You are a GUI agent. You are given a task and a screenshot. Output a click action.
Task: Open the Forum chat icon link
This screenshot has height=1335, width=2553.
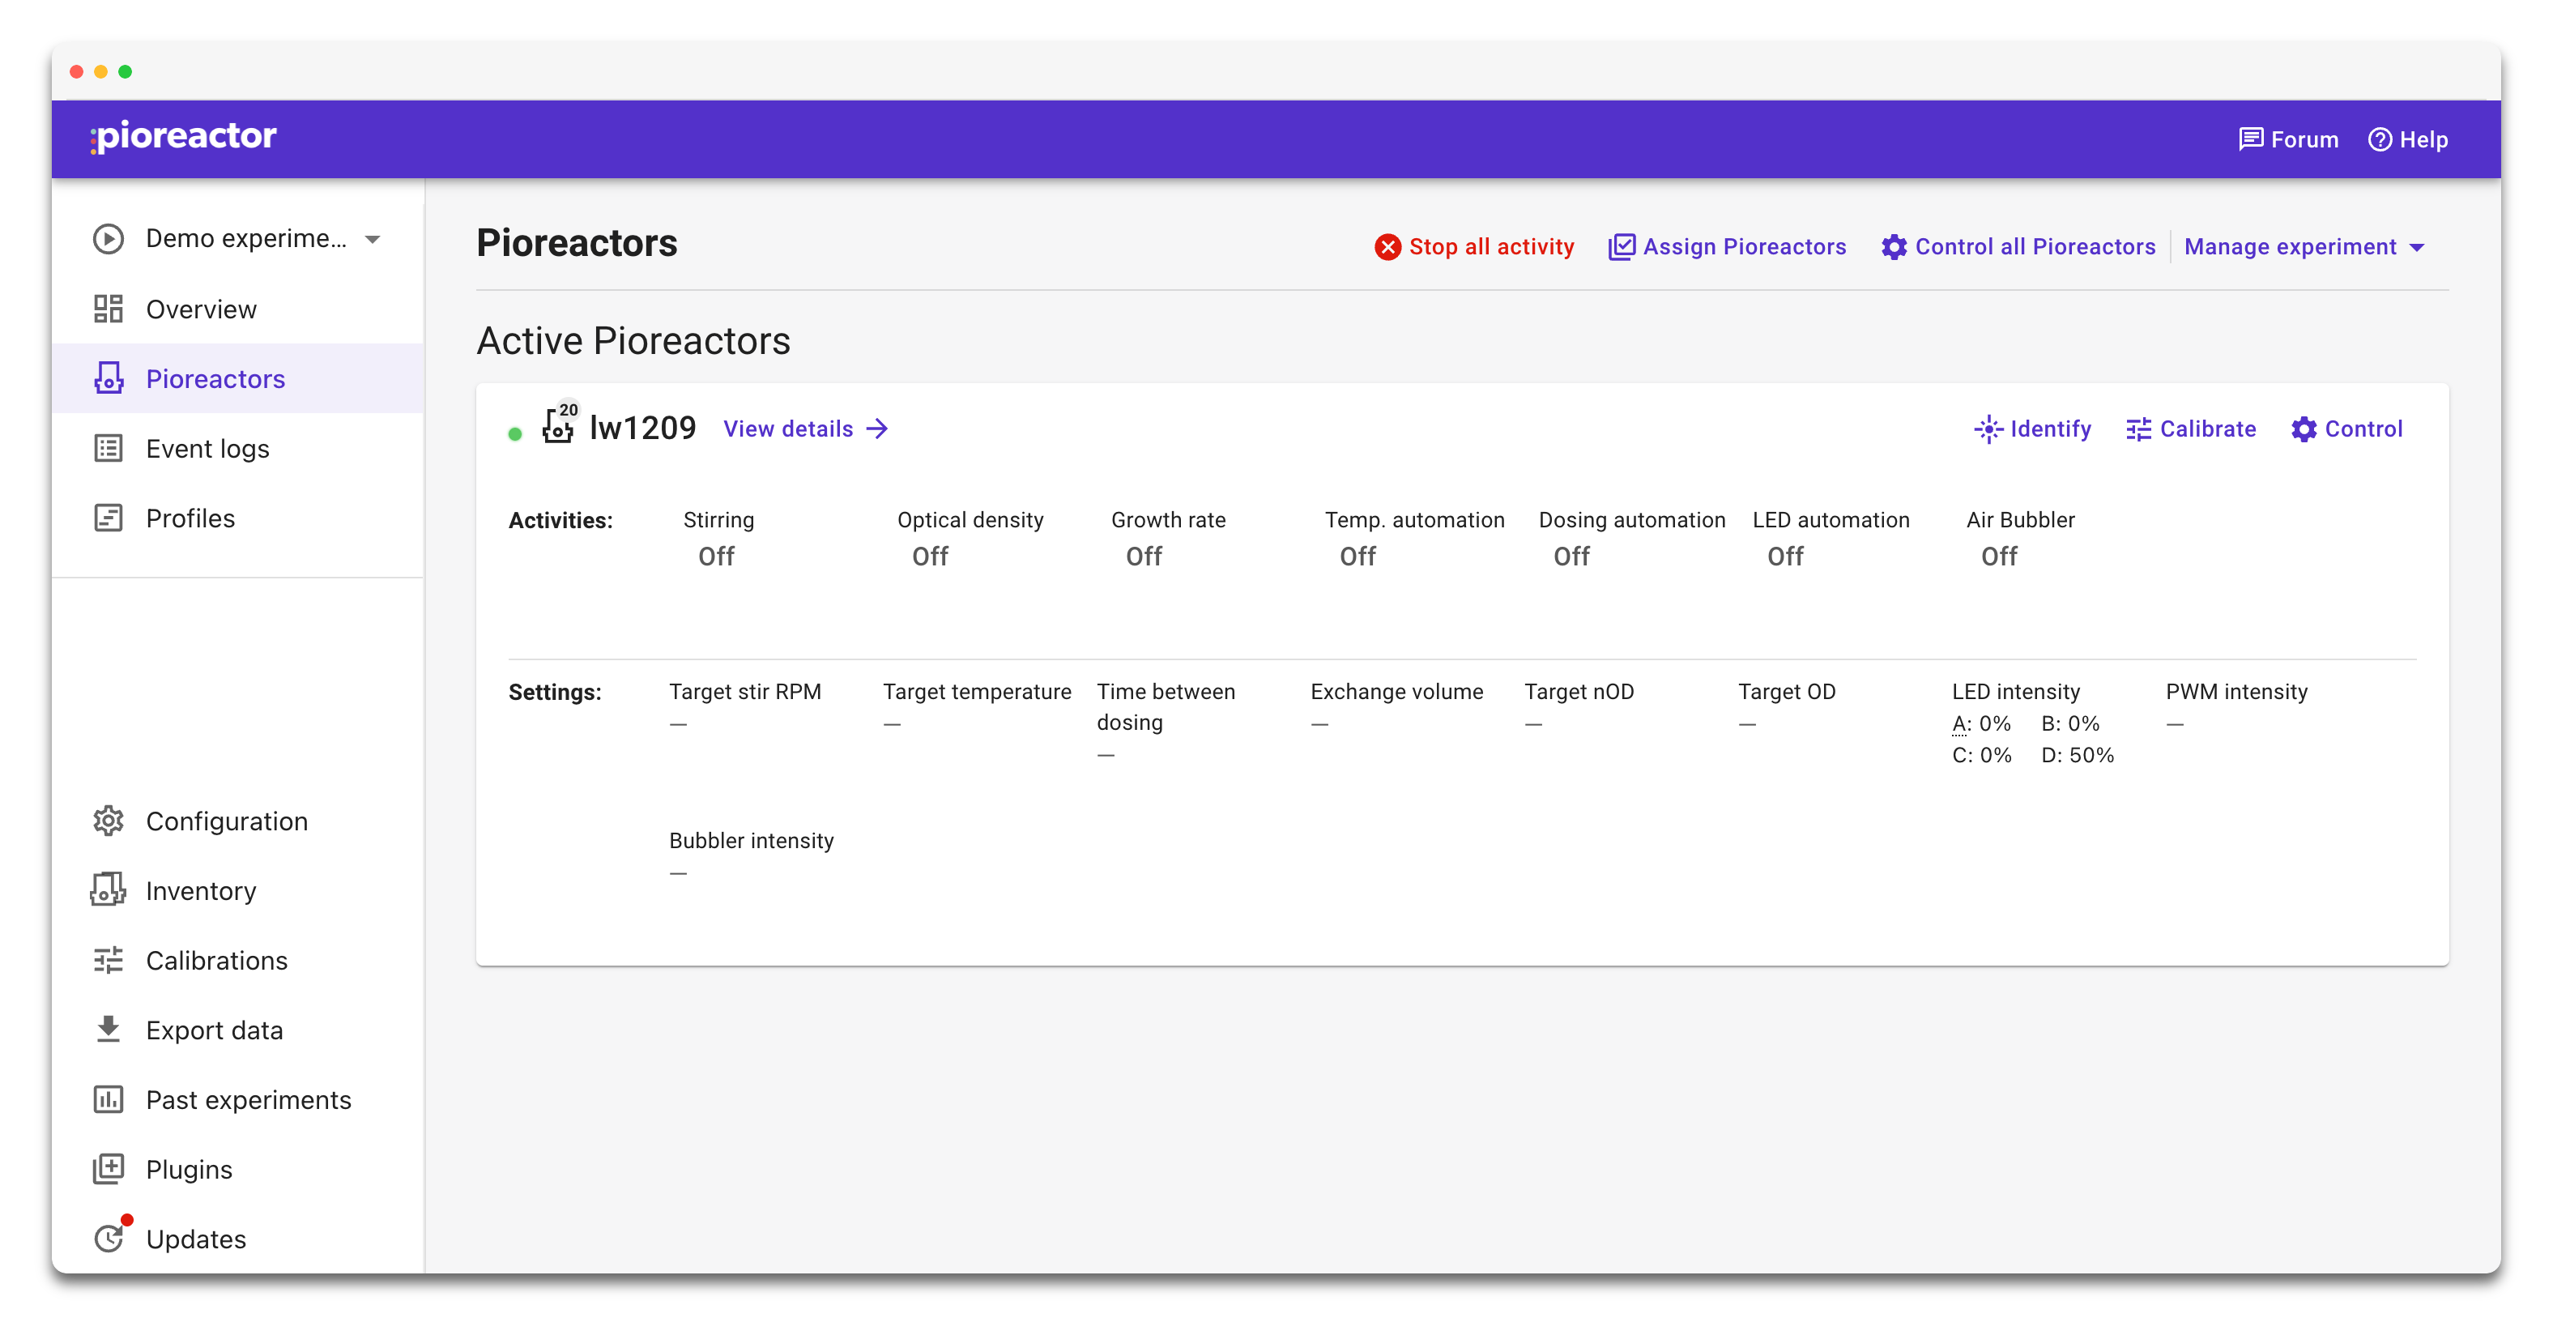[2251, 140]
